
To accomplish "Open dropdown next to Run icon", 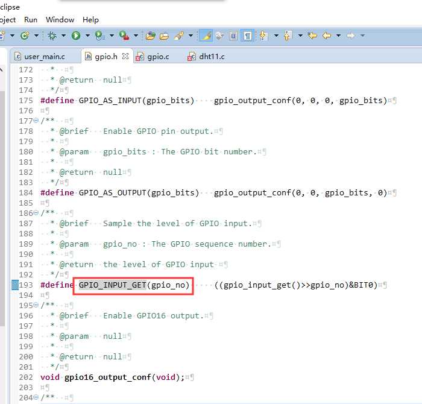I will (x=87, y=36).
